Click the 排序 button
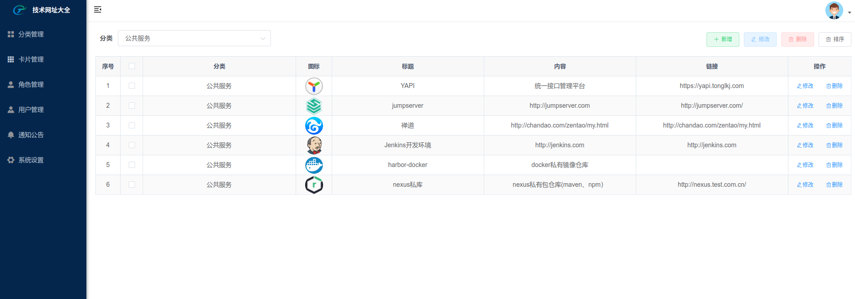This screenshot has width=855, height=299. click(x=835, y=40)
